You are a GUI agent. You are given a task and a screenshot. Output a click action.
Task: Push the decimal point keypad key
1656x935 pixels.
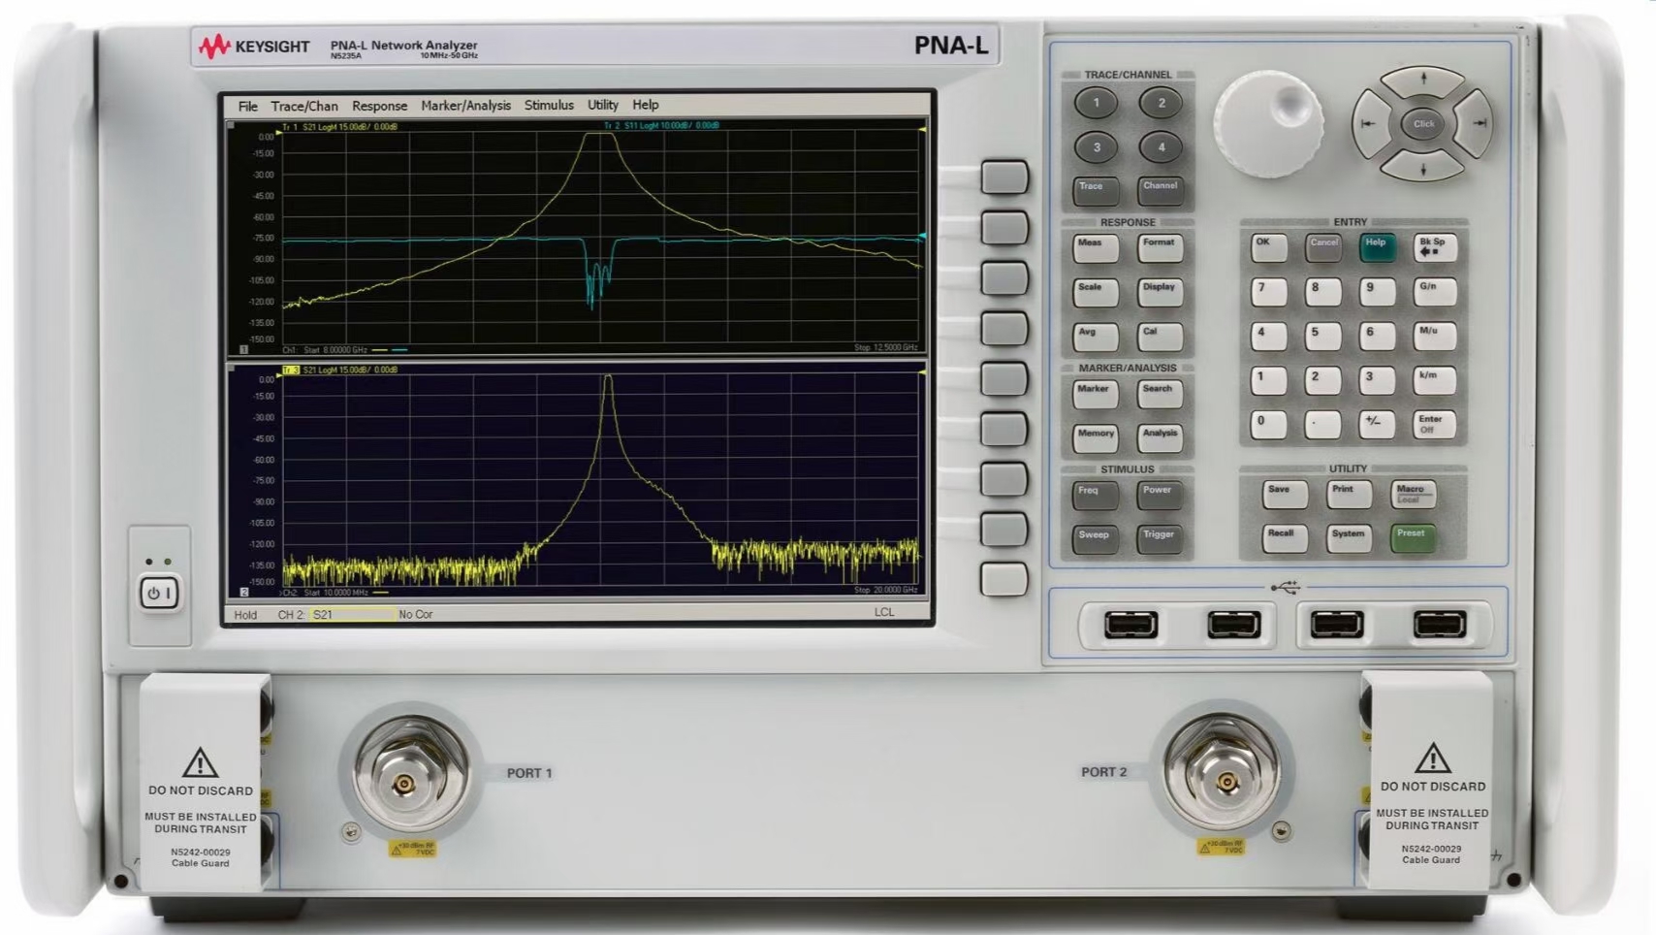(1322, 425)
